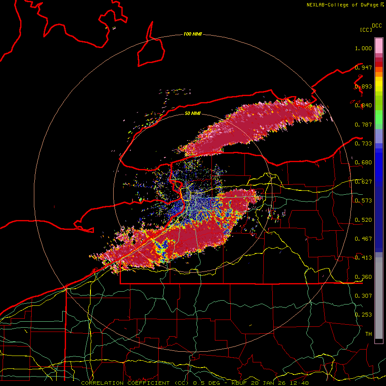The image size is (386, 386).
Task: Click the 100 NMI range ring label
Action: click(193, 34)
